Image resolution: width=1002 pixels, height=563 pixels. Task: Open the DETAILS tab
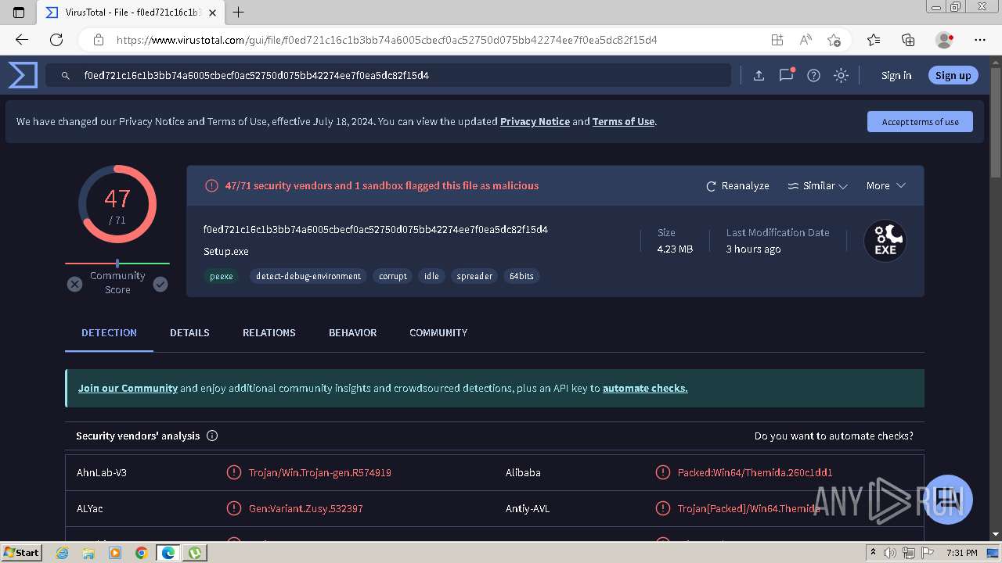(x=189, y=332)
